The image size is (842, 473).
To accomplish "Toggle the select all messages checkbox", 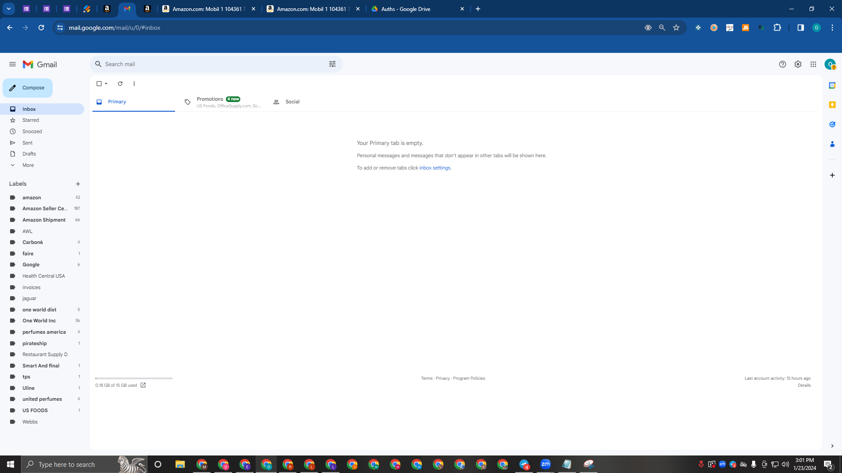I will point(99,84).
